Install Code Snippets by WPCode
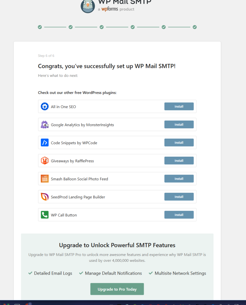This screenshot has width=246, height=305. click(179, 143)
